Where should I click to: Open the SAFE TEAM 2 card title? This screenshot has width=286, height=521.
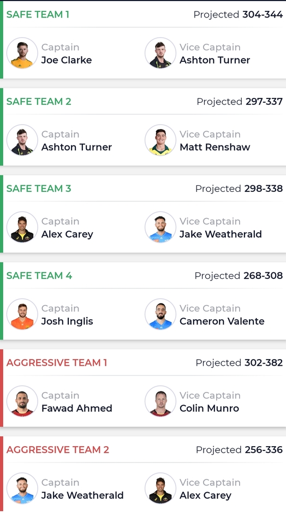click(39, 102)
